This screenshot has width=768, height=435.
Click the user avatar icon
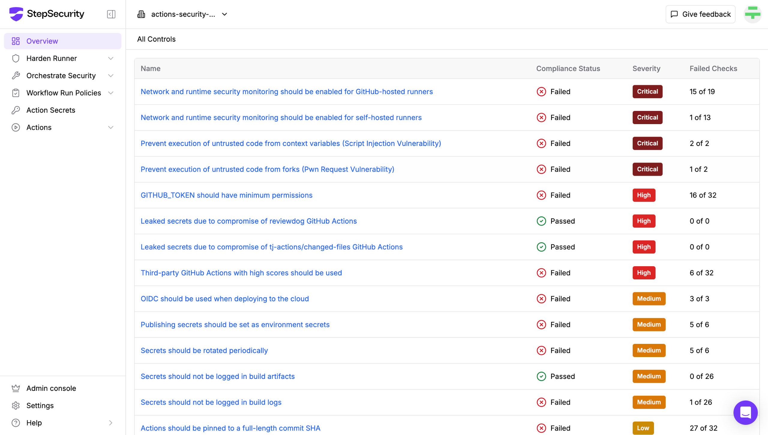pos(752,14)
